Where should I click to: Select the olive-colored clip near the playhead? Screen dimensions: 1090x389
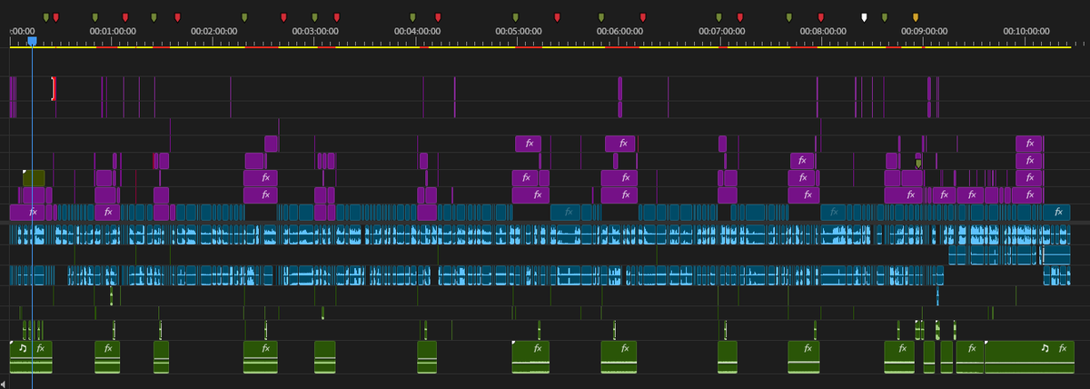pos(35,177)
